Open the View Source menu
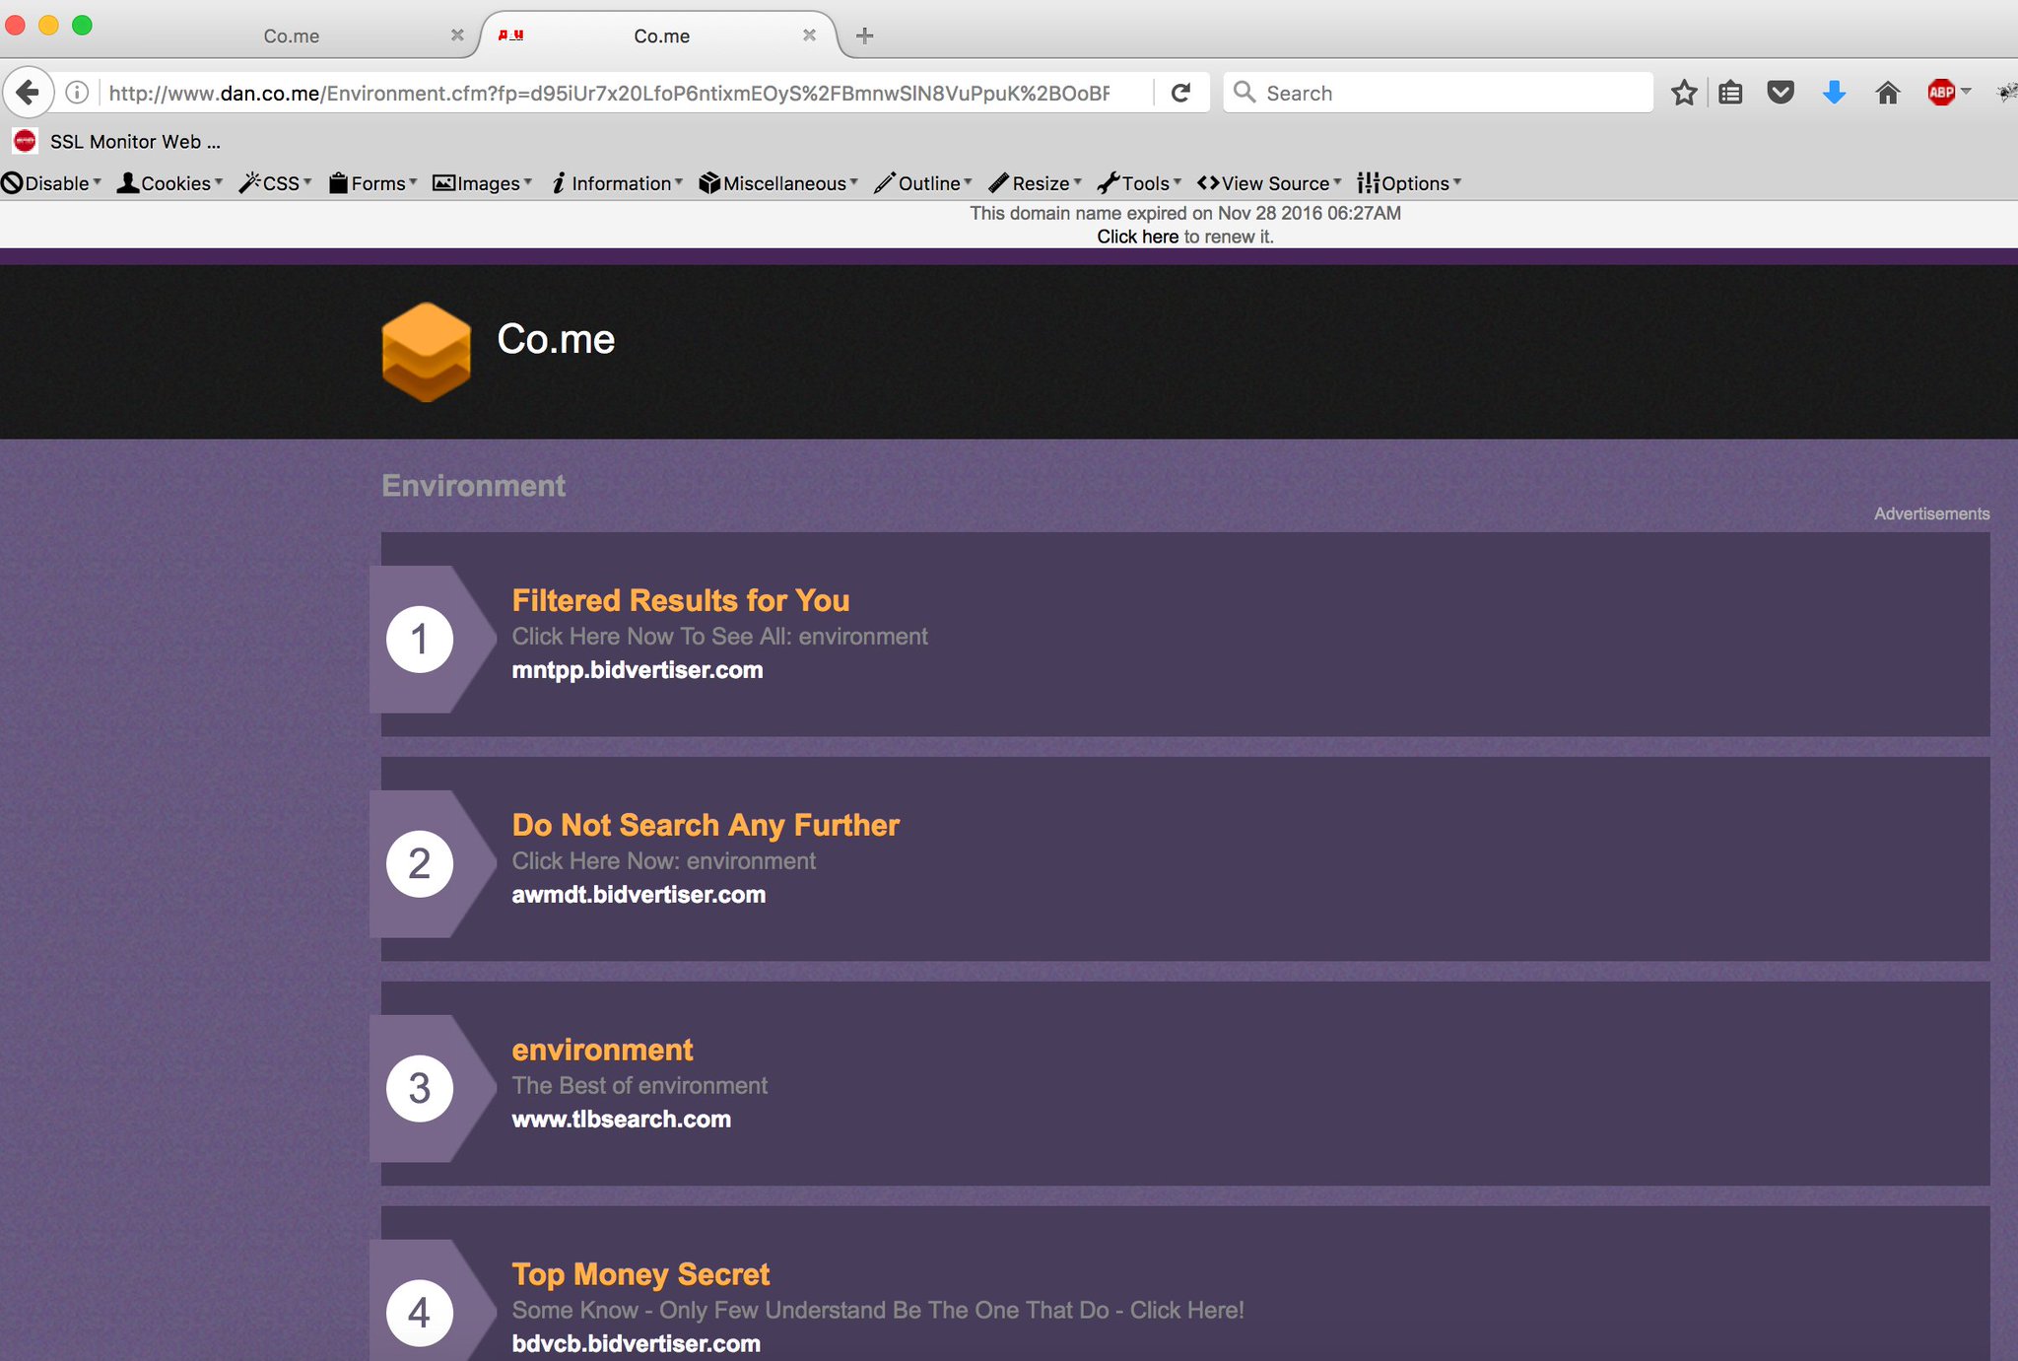 (x=1269, y=183)
